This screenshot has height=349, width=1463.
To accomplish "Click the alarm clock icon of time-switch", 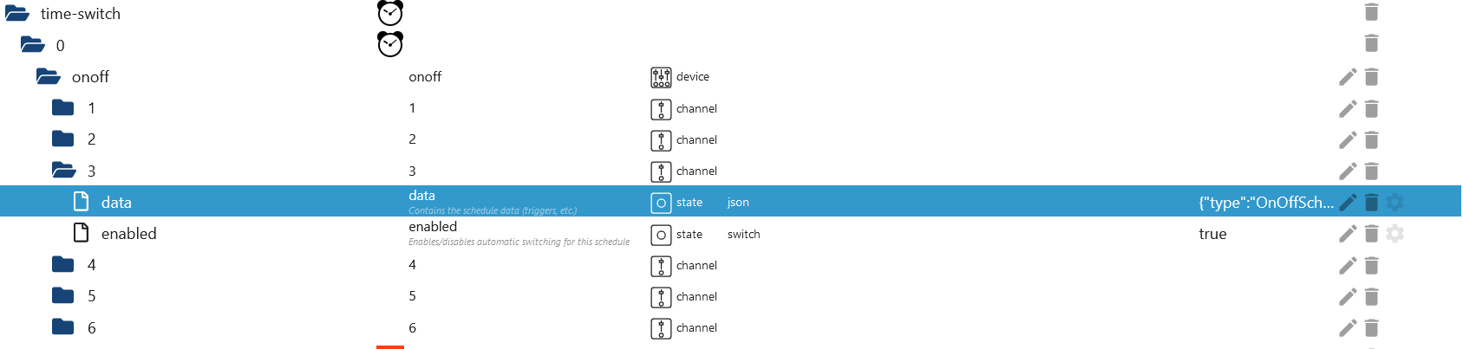I will (x=390, y=13).
